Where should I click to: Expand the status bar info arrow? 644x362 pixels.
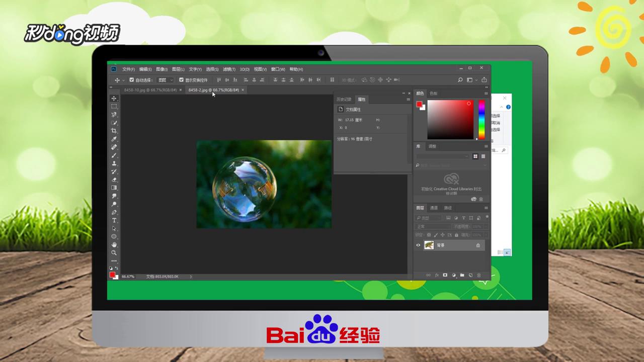191,277
